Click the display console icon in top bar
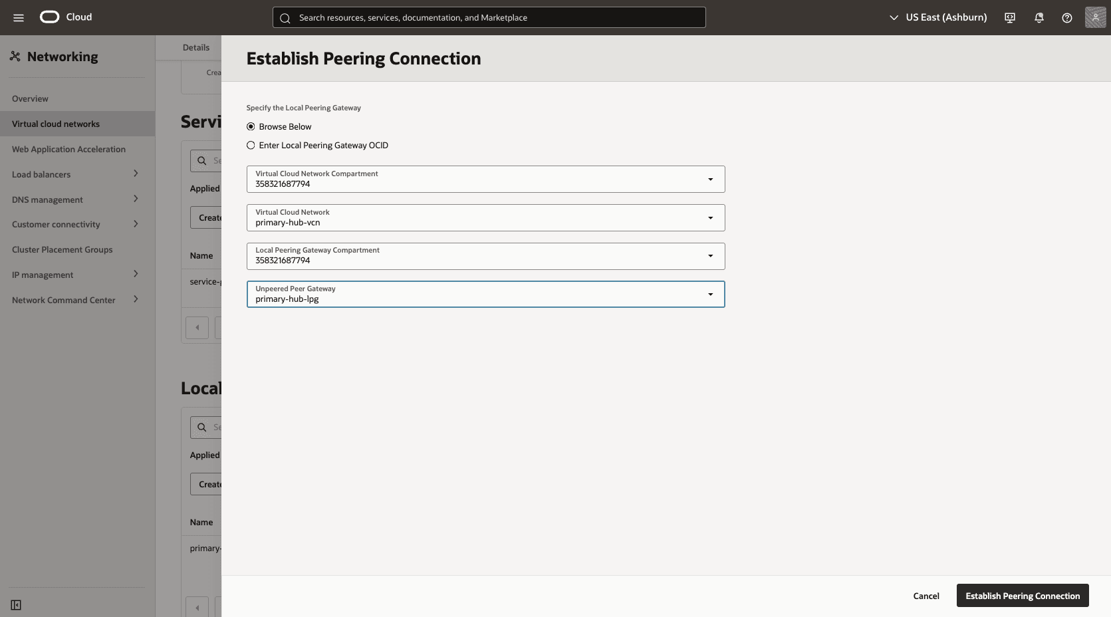 [x=1009, y=17]
